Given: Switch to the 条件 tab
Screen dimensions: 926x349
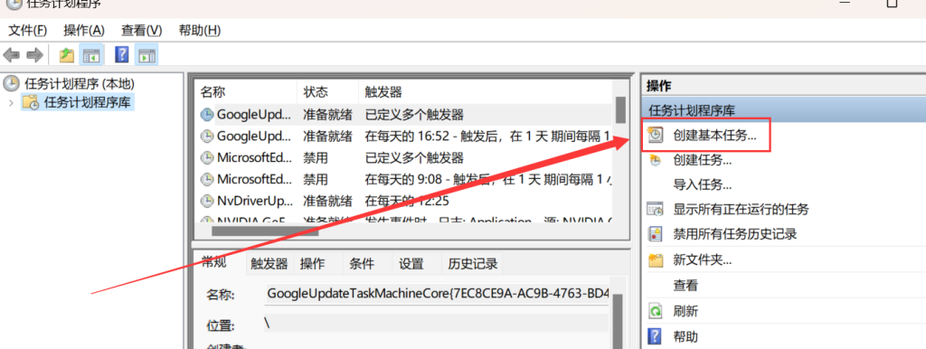Looking at the screenshot, I should pyautogui.click(x=362, y=264).
